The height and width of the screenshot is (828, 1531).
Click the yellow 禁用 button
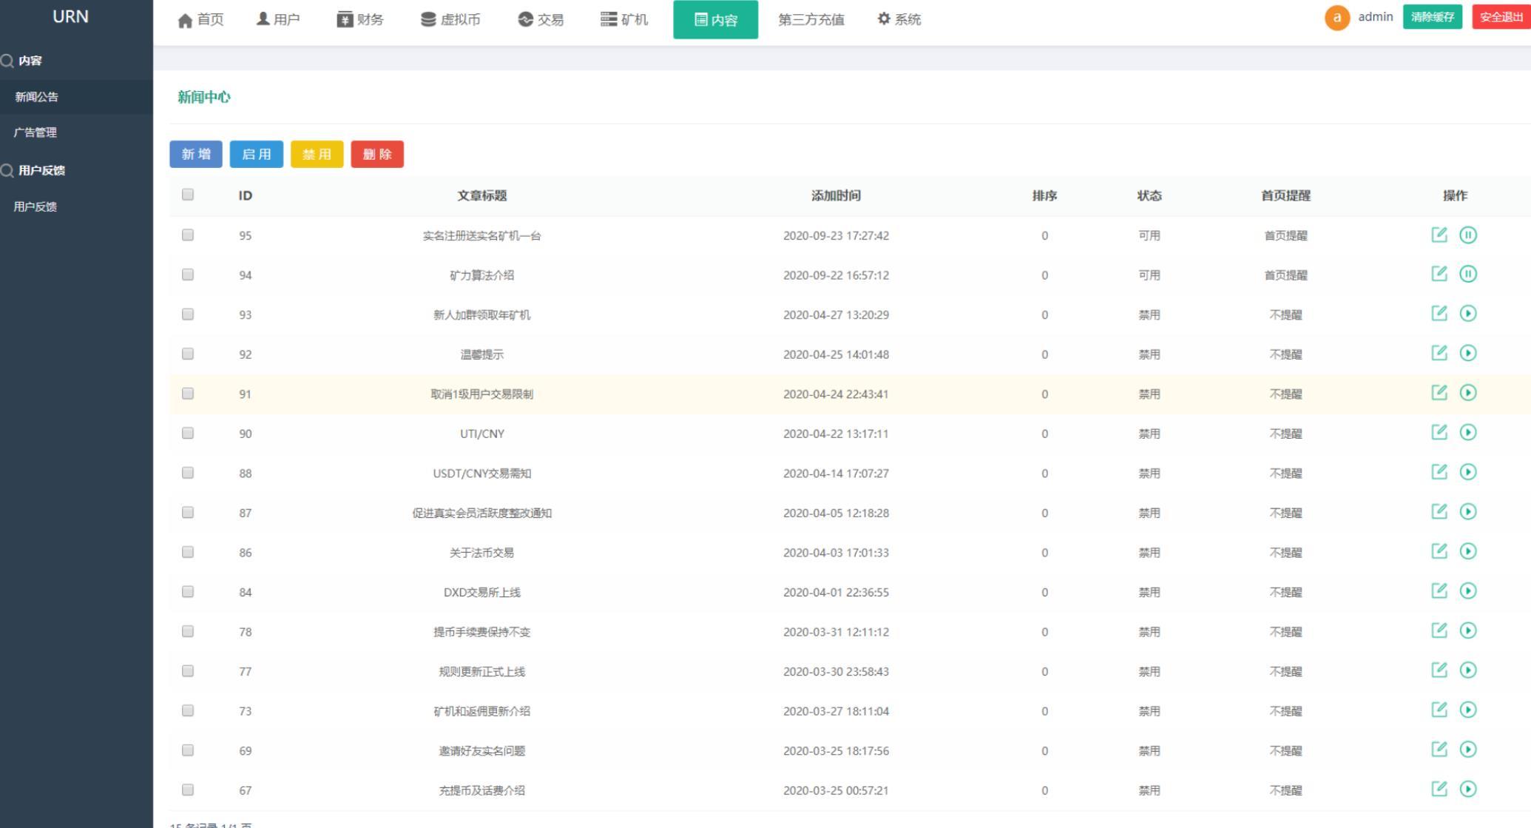tap(317, 154)
